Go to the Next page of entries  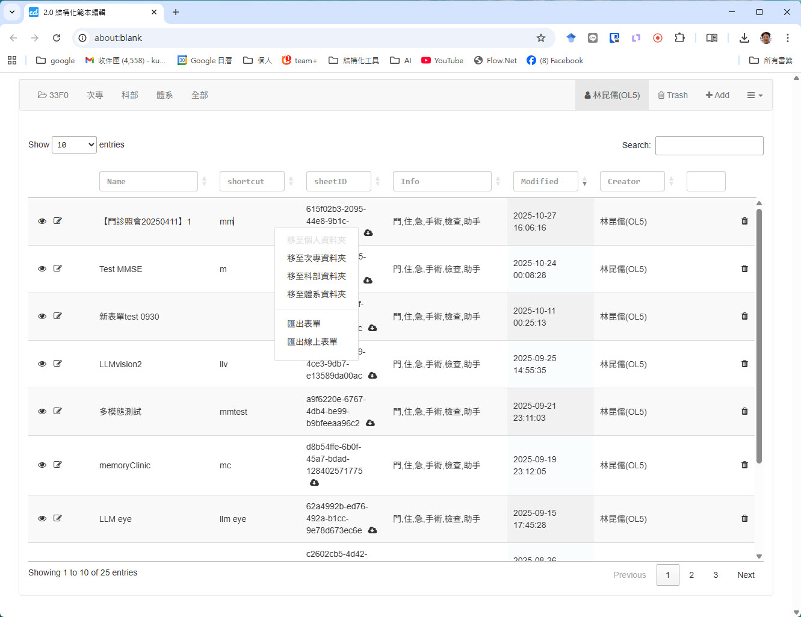[x=745, y=575]
